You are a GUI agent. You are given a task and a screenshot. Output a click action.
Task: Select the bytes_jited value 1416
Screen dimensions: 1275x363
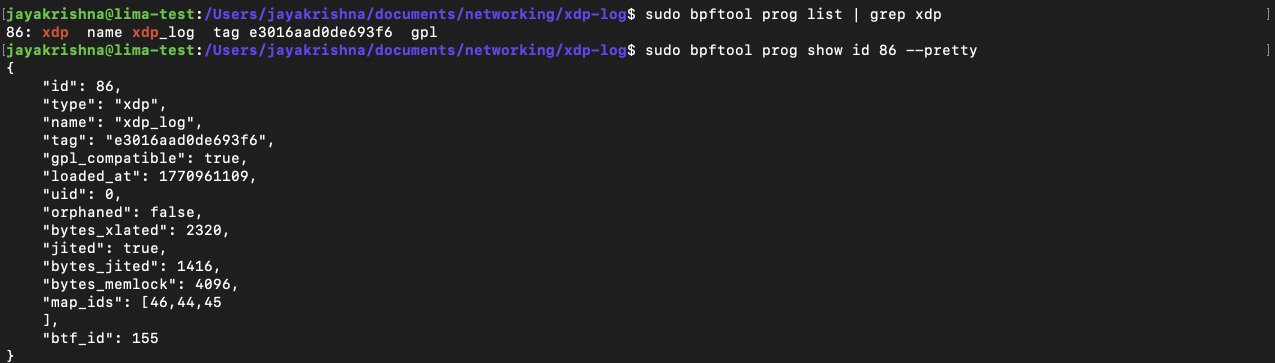click(194, 266)
